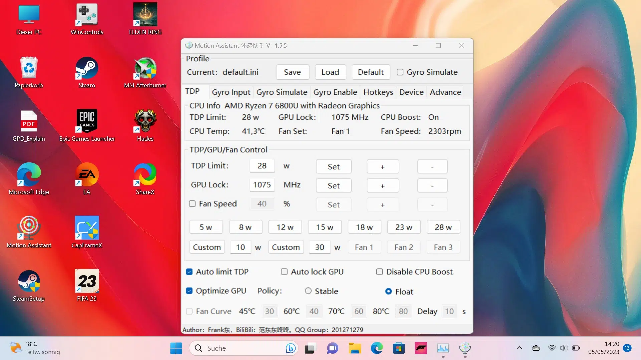Open Task View in the taskbar
Image resolution: width=641 pixels, height=360 pixels.
(x=310, y=348)
